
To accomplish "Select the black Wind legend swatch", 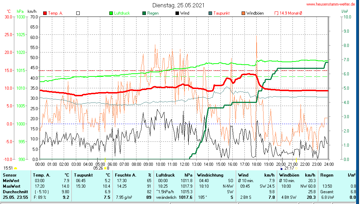I will (x=177, y=13).
